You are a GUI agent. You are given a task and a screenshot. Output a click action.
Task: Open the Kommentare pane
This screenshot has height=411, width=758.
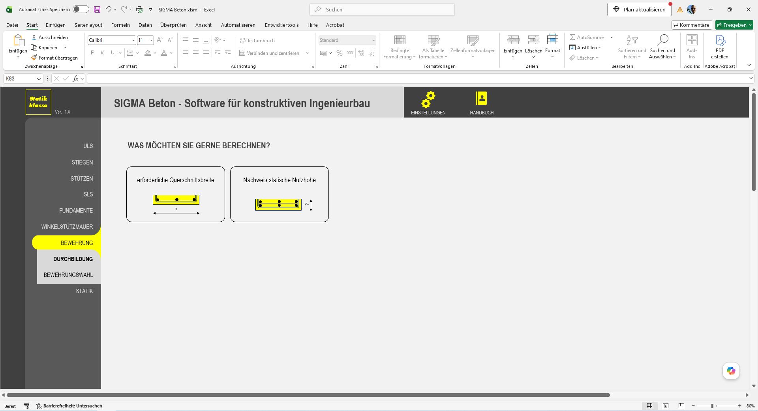tap(692, 25)
